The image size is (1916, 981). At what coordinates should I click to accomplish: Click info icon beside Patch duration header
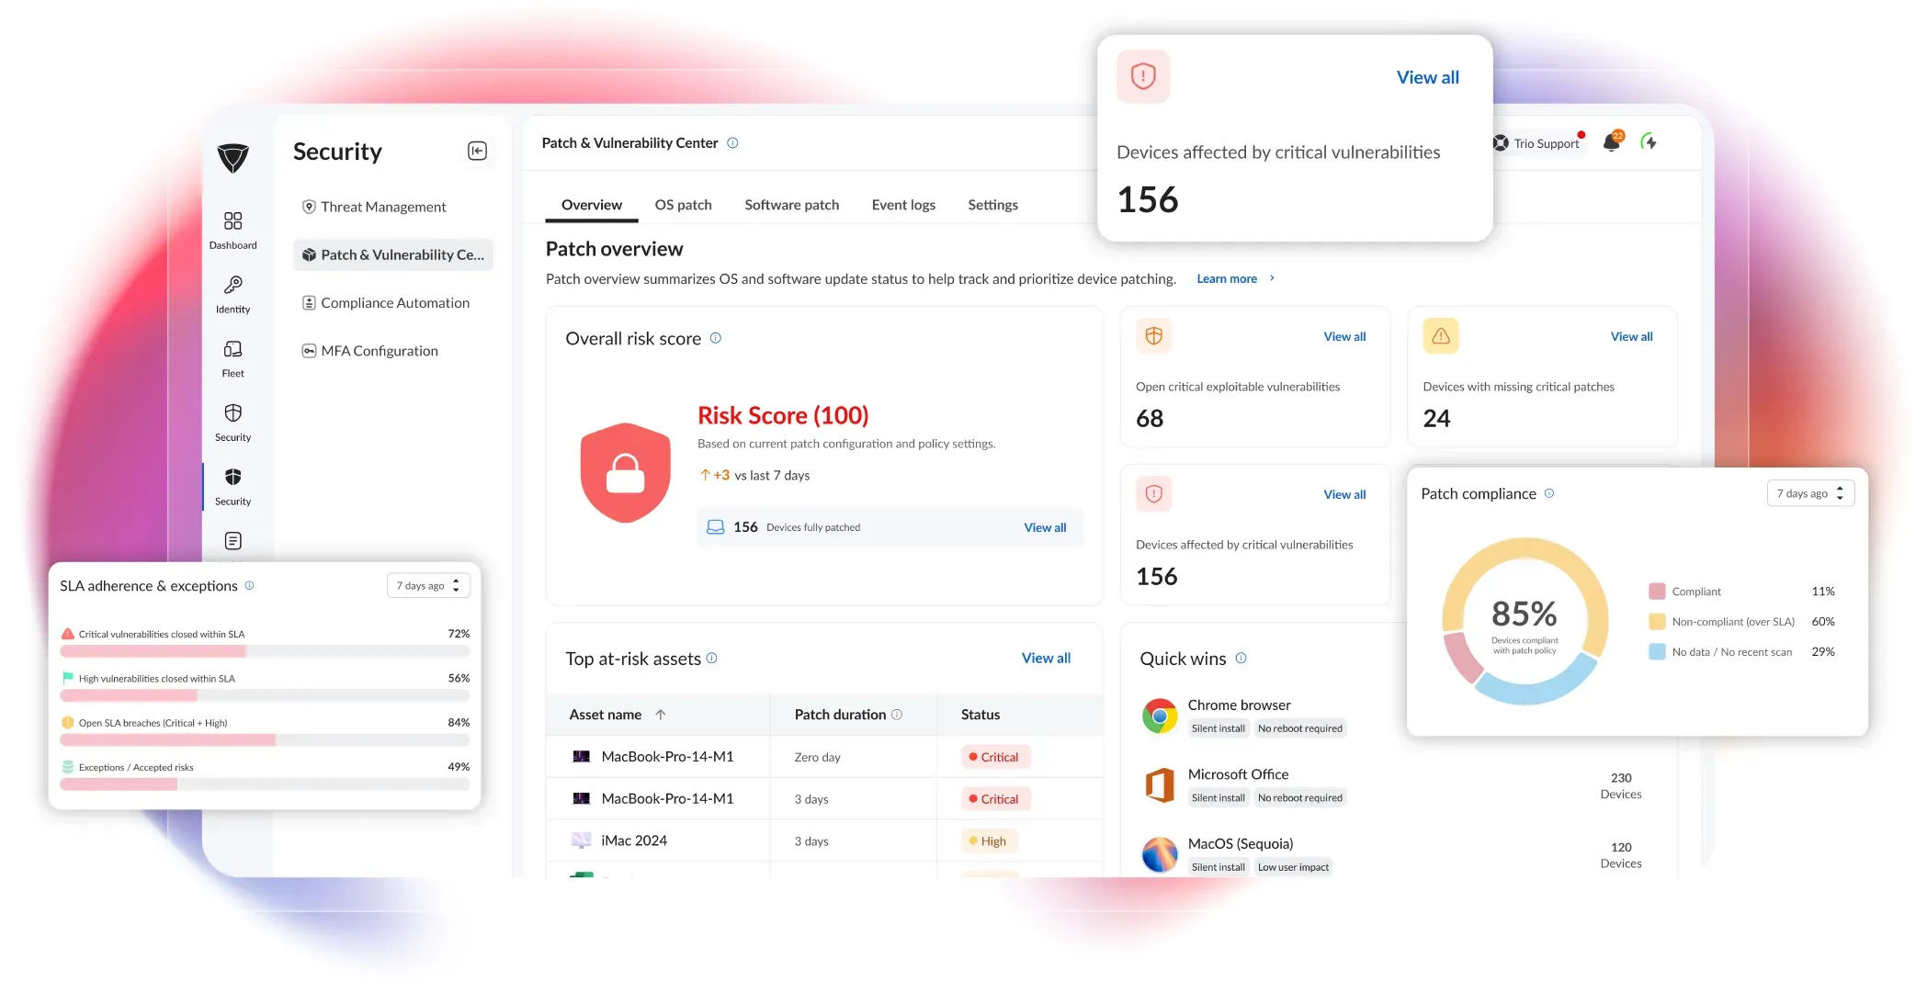pos(897,715)
